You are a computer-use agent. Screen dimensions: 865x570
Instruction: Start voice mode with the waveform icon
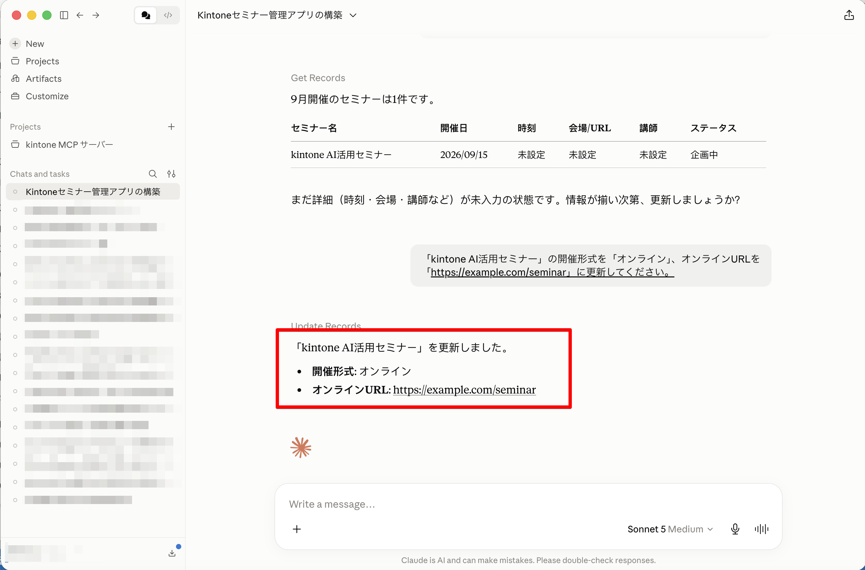[x=762, y=529]
